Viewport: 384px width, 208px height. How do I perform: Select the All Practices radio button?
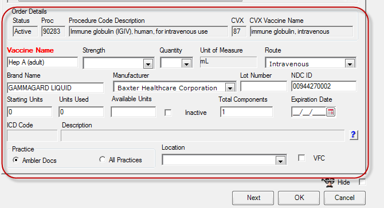click(x=103, y=159)
